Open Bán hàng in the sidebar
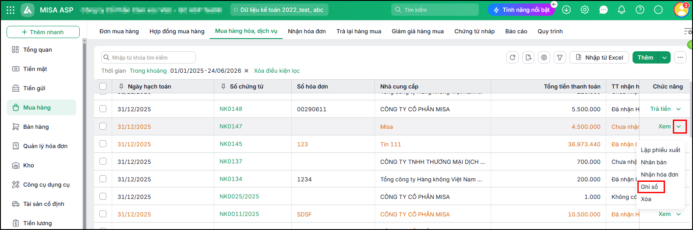 point(42,127)
